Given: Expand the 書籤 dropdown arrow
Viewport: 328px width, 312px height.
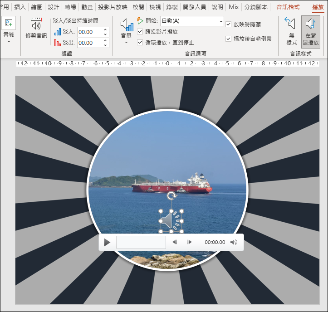Looking at the screenshot, I should [x=9, y=41].
